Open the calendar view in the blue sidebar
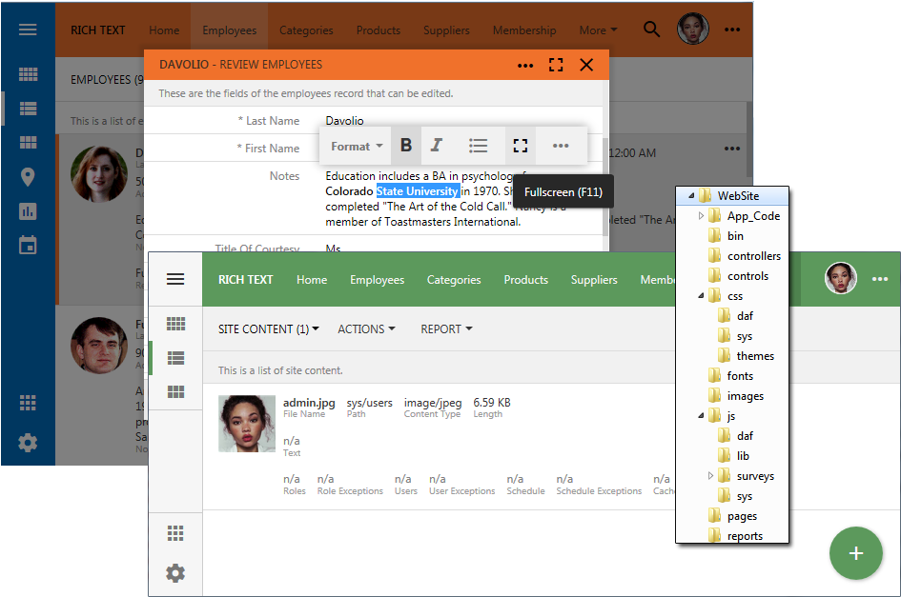Image resolution: width=901 pixels, height=597 pixels. pos(28,245)
